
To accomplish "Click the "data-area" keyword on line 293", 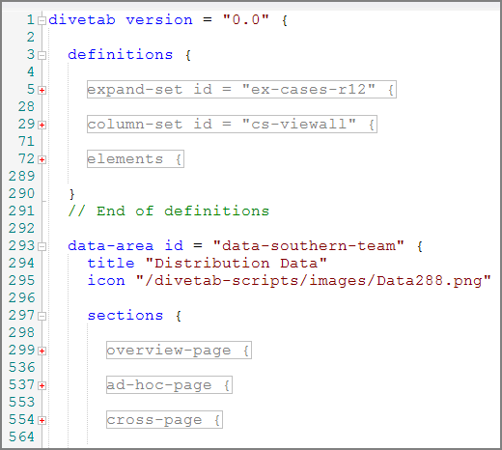I will (x=111, y=246).
